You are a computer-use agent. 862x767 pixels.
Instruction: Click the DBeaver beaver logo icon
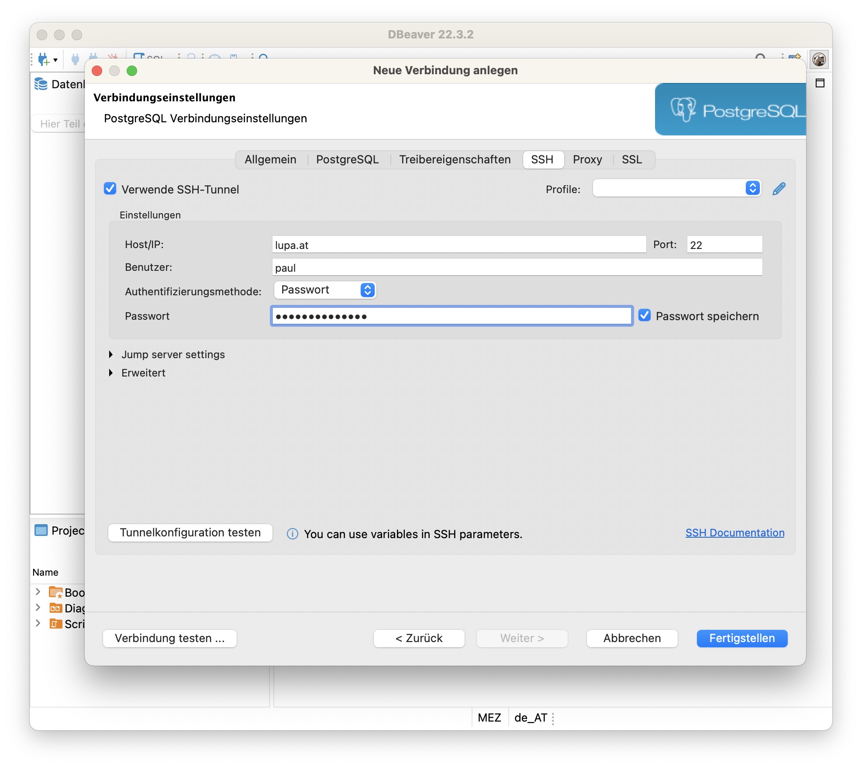pyautogui.click(x=820, y=59)
